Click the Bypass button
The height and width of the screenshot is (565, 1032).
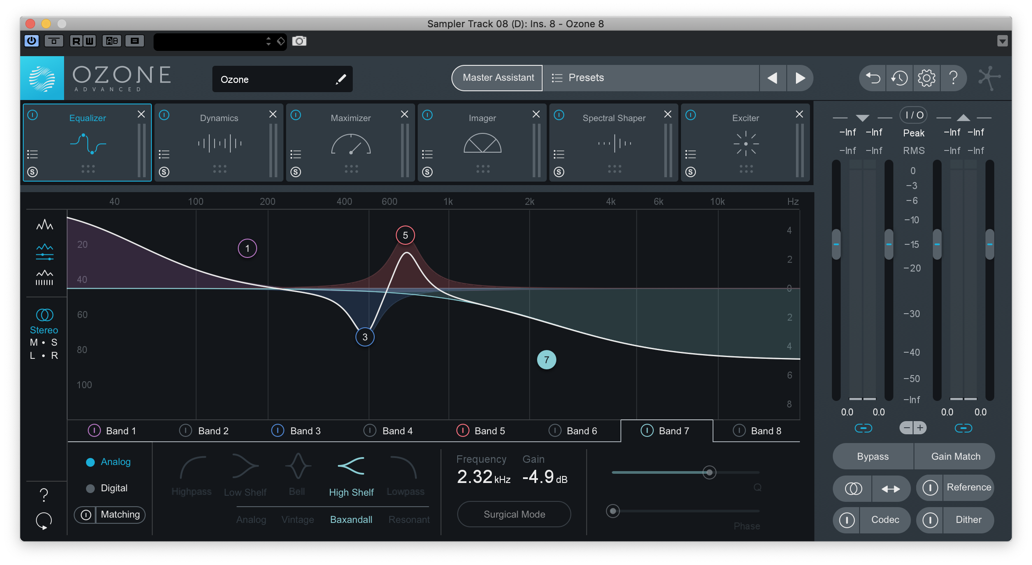[x=873, y=457]
